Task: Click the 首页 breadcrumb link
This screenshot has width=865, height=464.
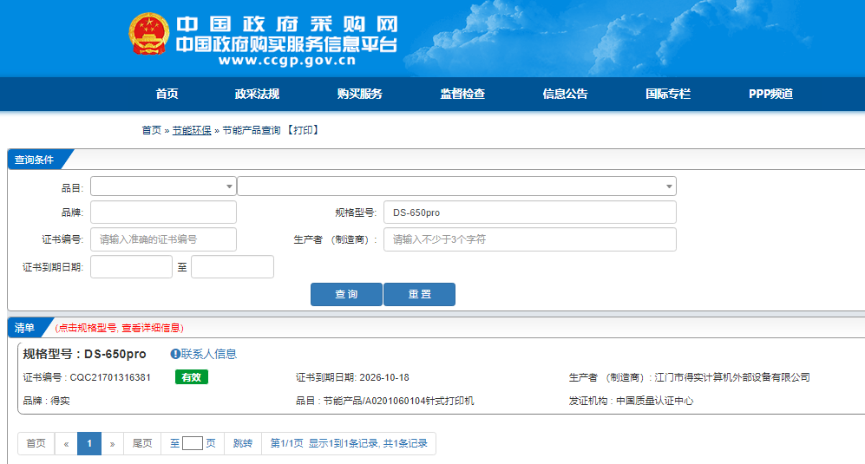Action: click(x=151, y=130)
